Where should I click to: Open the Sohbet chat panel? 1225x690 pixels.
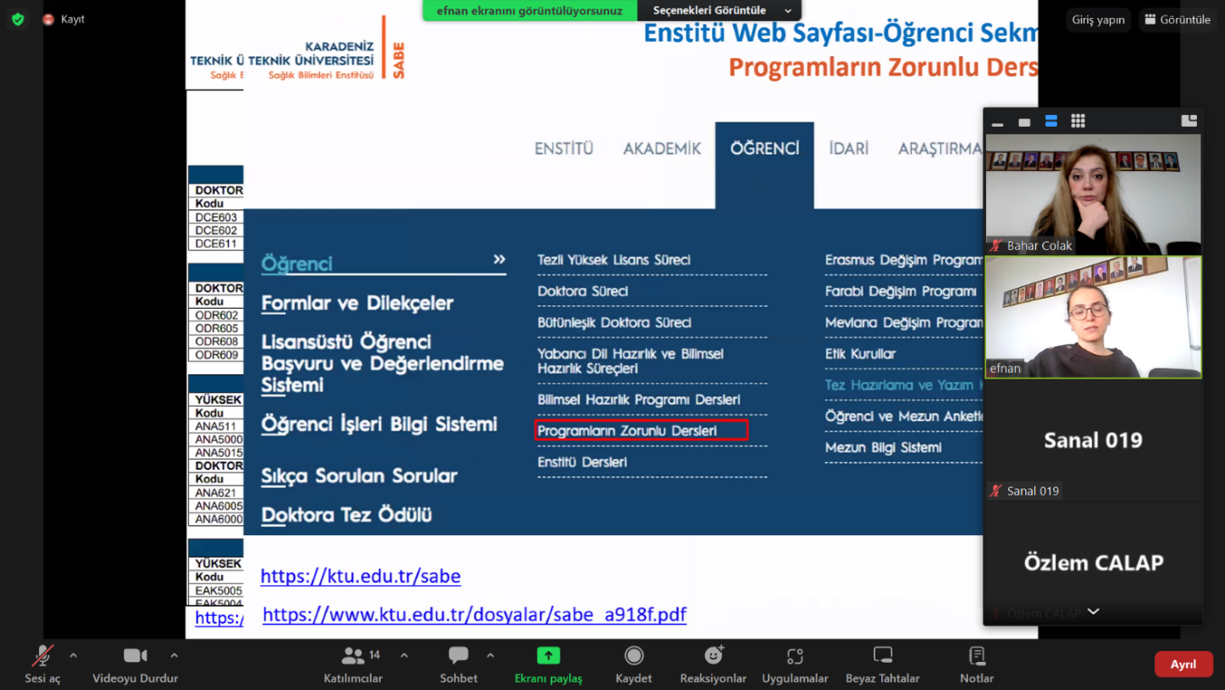[x=459, y=664]
